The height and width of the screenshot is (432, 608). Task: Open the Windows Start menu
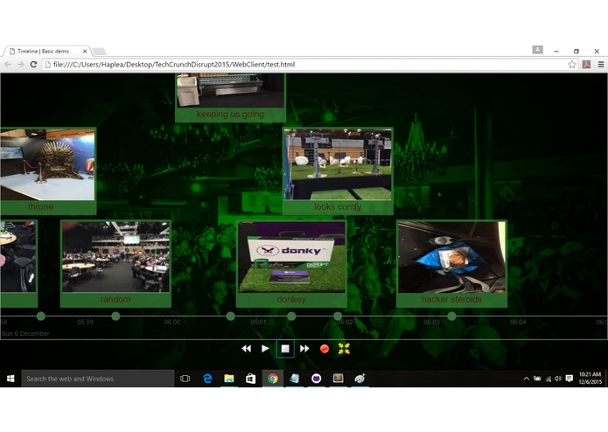[x=10, y=379]
